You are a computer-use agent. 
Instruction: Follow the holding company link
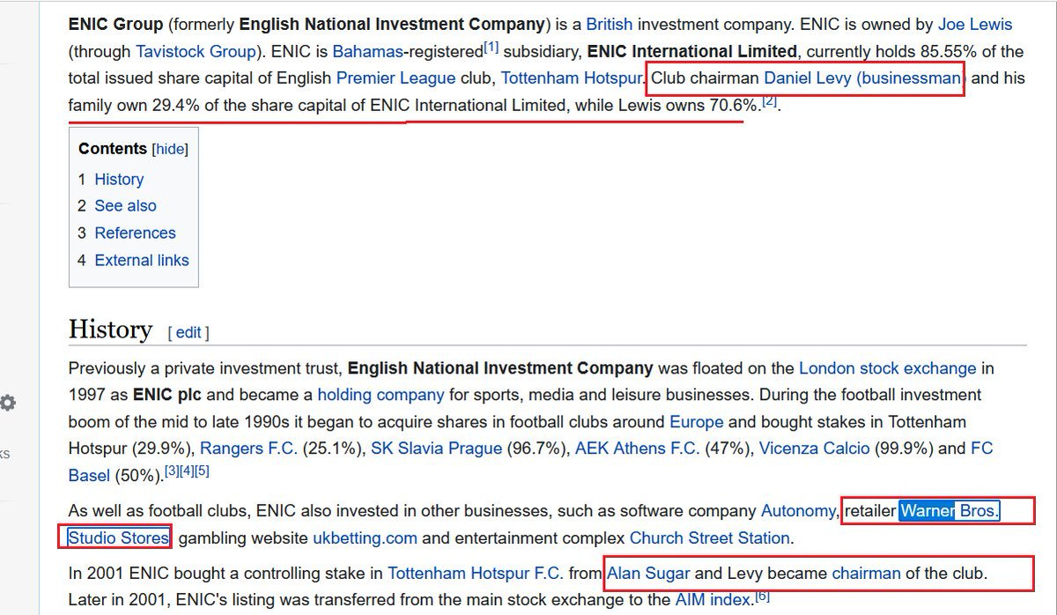(381, 395)
